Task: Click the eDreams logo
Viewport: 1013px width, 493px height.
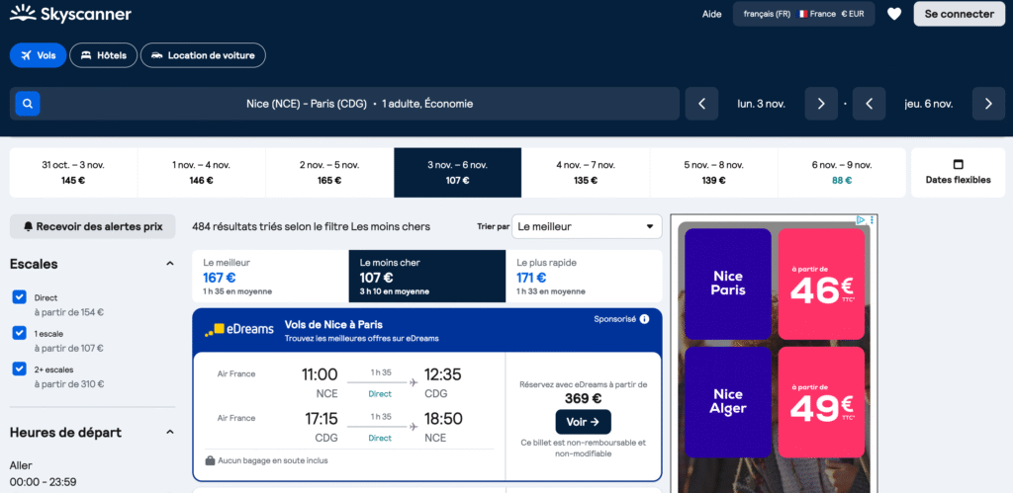Action: (x=239, y=330)
